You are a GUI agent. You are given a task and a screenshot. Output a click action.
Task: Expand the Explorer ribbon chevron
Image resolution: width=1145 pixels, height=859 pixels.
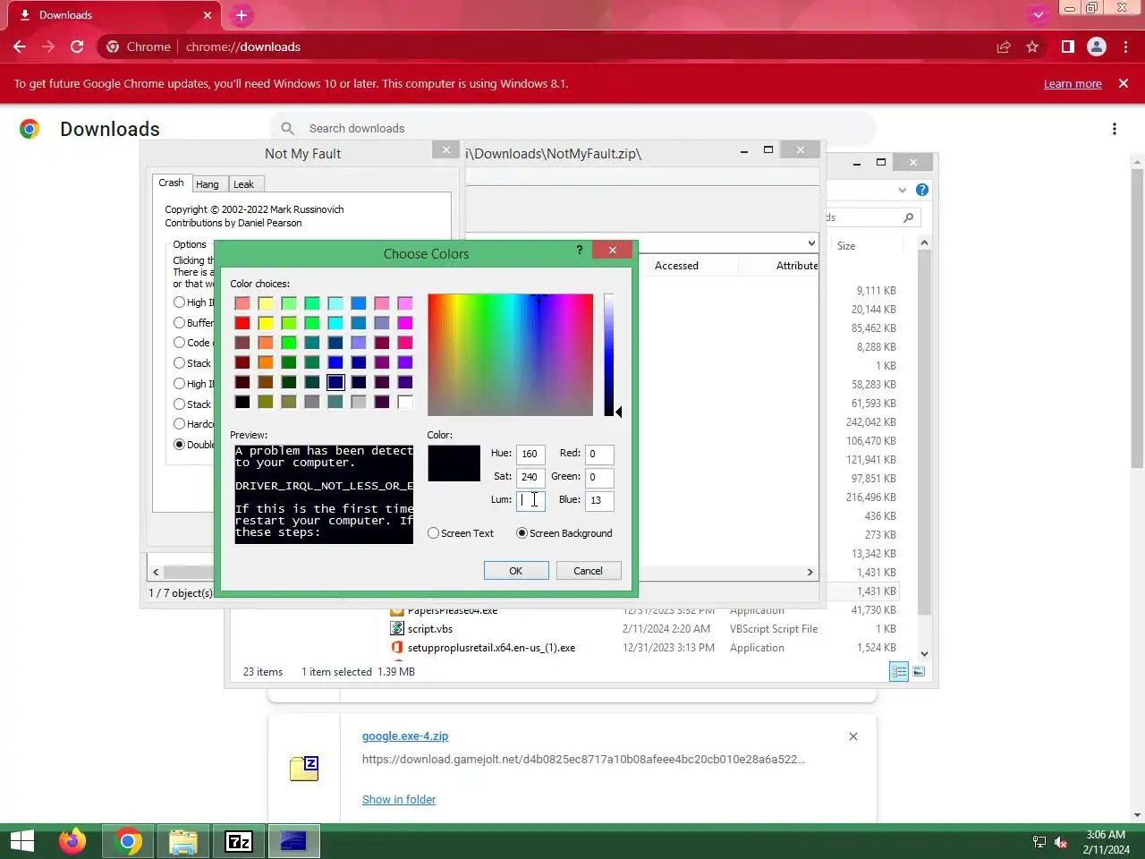(903, 190)
